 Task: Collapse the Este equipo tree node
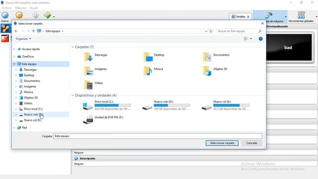click(14, 64)
